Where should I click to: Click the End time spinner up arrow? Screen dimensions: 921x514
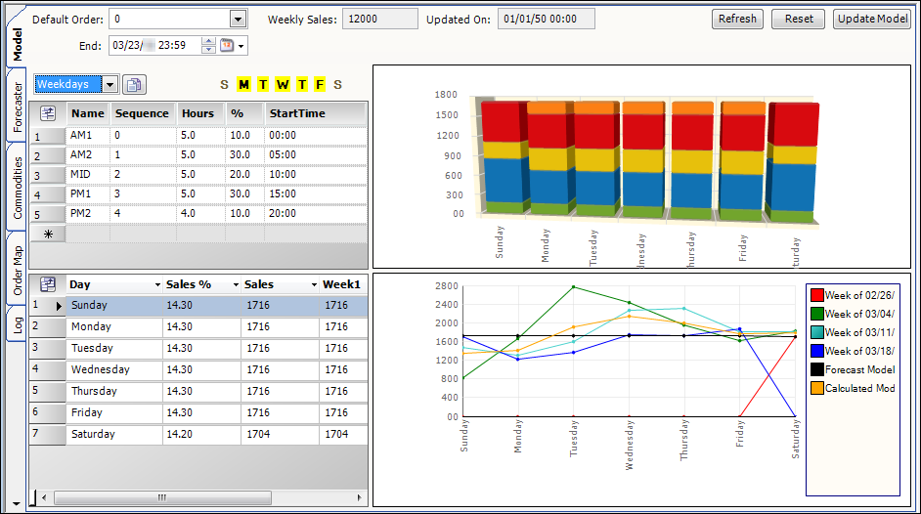[x=208, y=41]
